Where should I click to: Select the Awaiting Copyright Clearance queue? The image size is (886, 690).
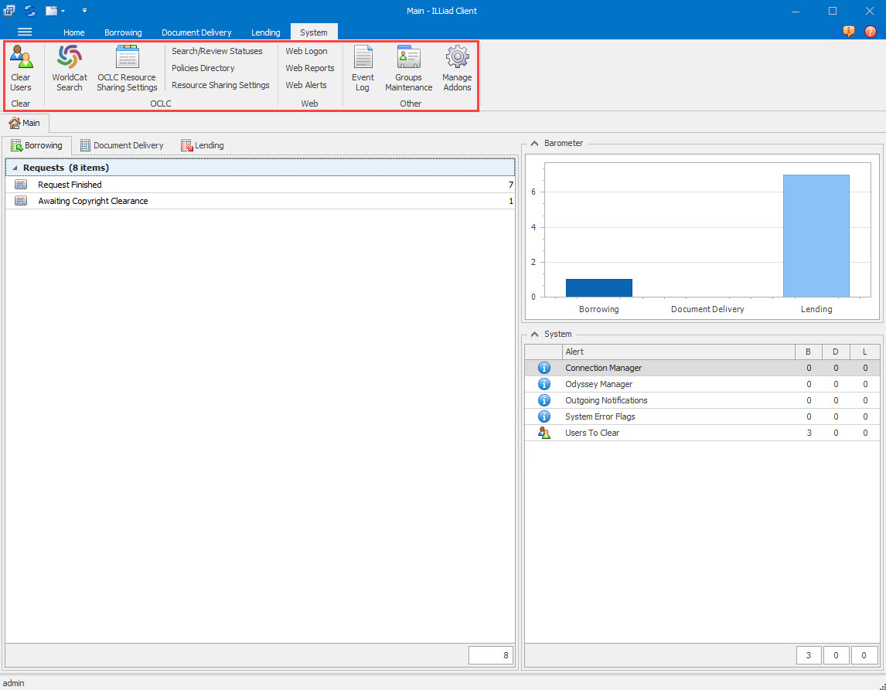coord(93,201)
